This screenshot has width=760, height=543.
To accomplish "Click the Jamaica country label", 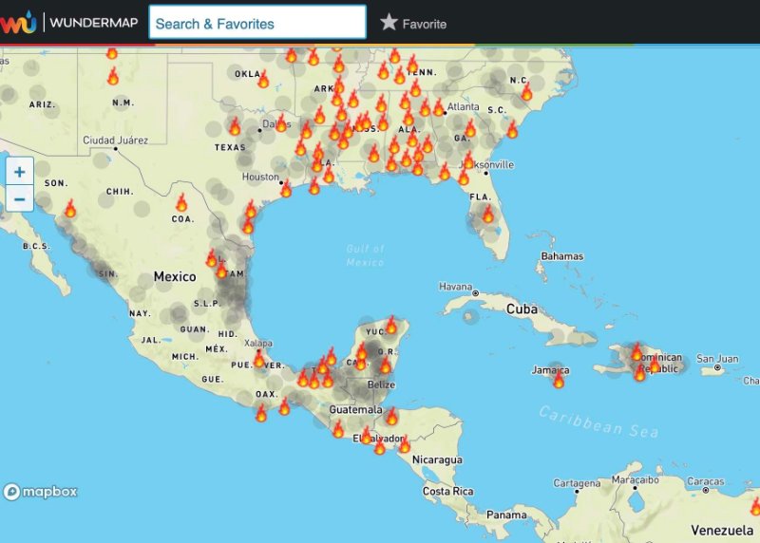I will coord(551,370).
